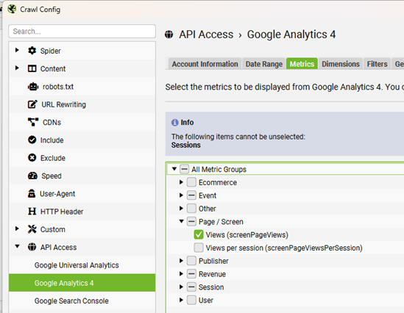404x313 pixels.
Task: Expand the Event metric group
Action: click(x=181, y=195)
